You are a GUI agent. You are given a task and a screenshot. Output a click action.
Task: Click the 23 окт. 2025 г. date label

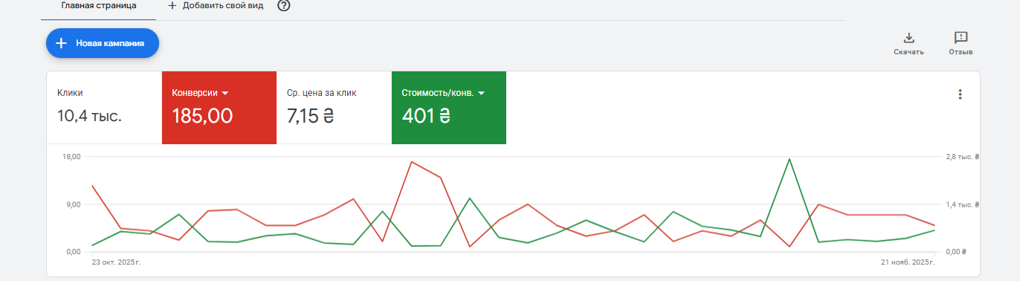coord(116,262)
